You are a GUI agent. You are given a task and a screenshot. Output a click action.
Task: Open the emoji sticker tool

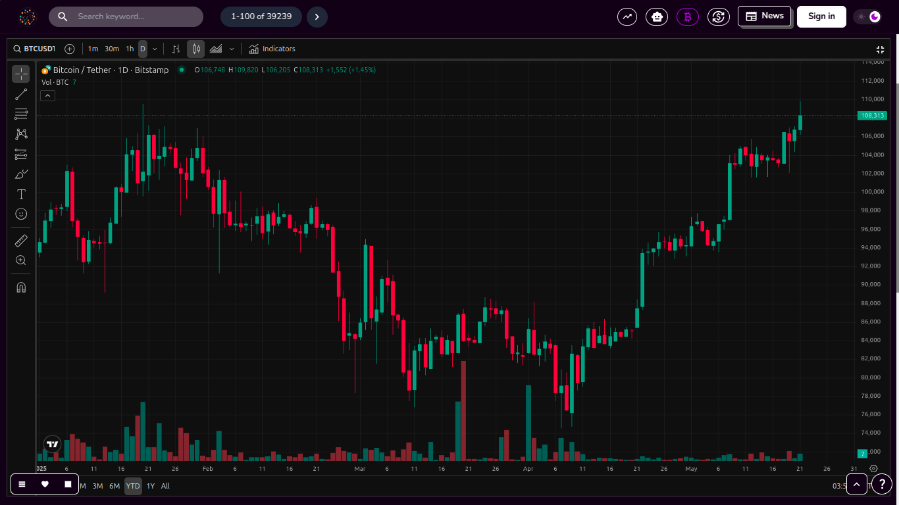click(x=21, y=214)
